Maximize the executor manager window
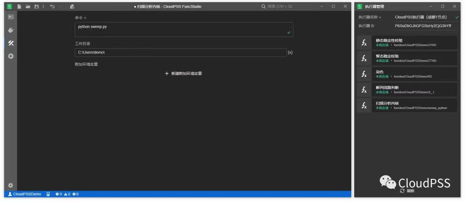The image size is (466, 203). pyautogui.click(x=443, y=6)
